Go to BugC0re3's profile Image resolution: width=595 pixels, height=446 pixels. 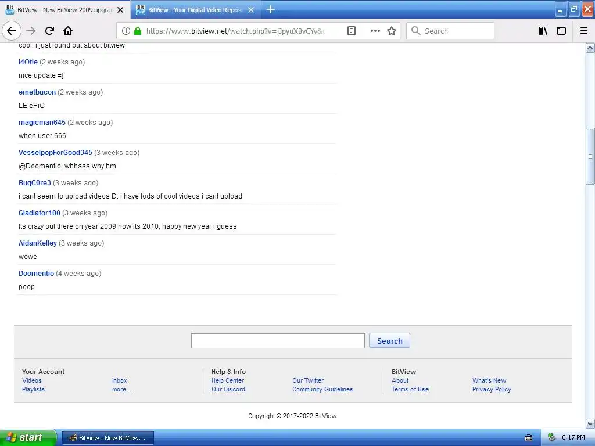pos(34,183)
